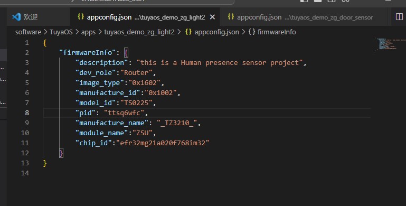Click JSON braces icon on active light2 tab
Viewport: 406px width, 206px height.
(81, 17)
